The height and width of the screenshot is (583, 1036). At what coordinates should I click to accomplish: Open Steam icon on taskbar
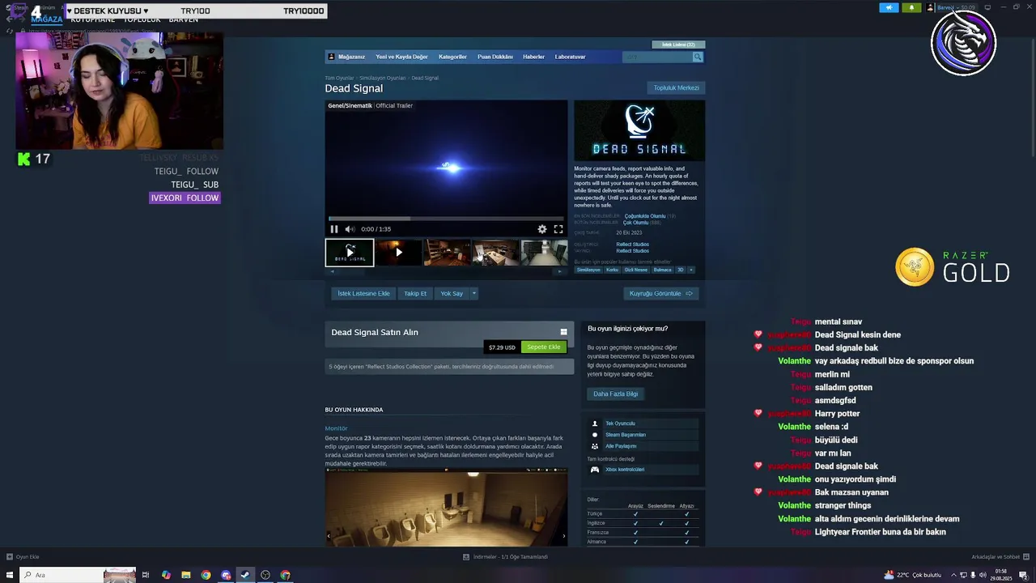(245, 575)
